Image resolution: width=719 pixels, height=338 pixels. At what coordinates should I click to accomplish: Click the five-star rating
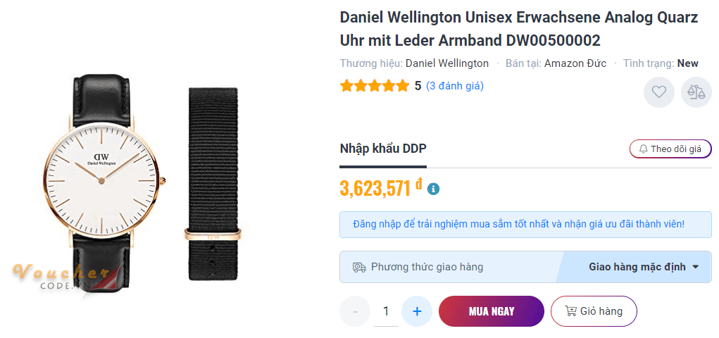[374, 86]
